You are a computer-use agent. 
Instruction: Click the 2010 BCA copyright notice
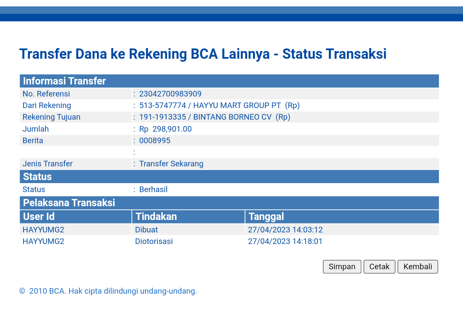point(108,291)
